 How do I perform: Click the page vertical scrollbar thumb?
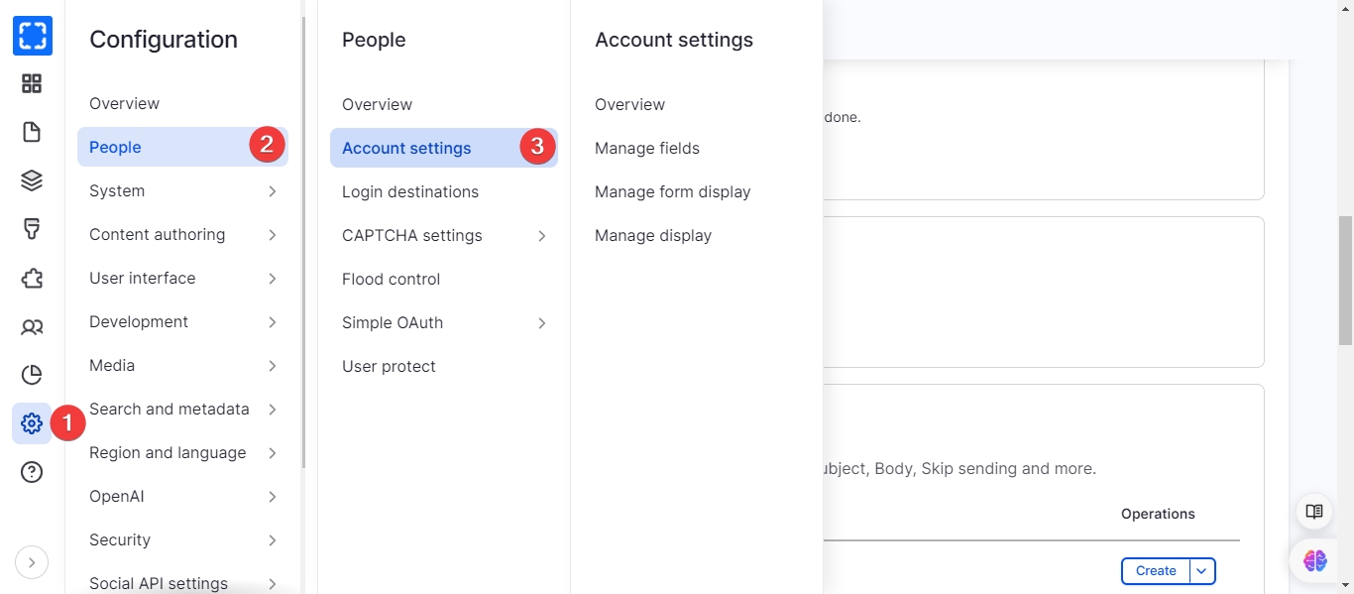(x=1345, y=281)
